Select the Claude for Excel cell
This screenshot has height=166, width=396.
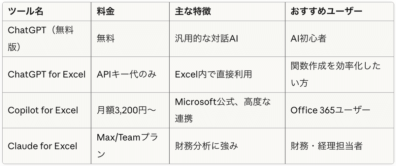tap(42, 146)
